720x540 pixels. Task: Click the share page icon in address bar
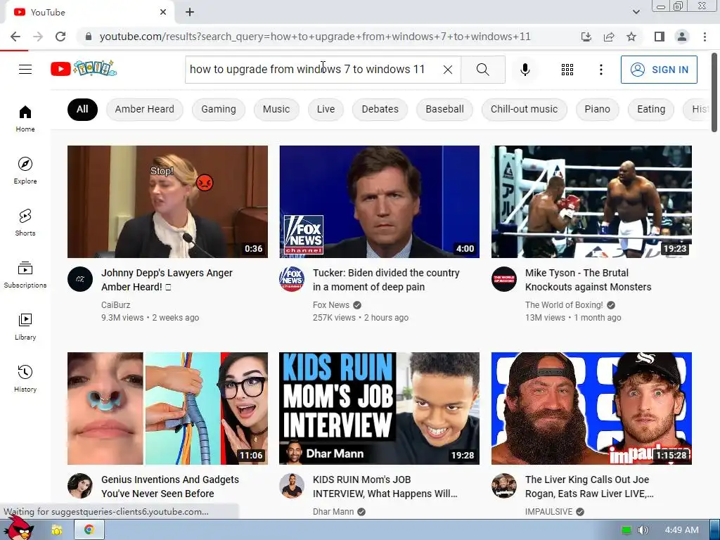(x=609, y=37)
